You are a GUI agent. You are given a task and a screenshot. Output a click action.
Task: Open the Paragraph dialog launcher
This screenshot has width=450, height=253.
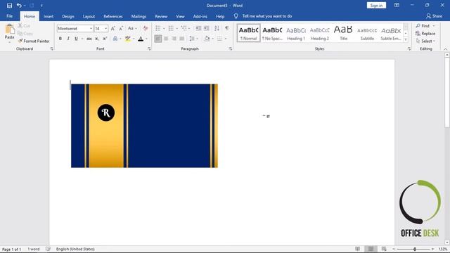pos(231,48)
